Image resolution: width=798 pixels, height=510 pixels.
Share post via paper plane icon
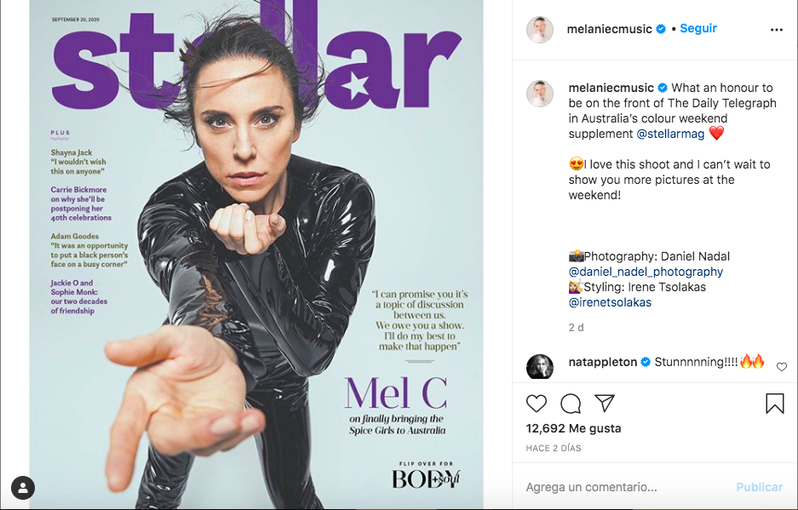[x=605, y=403]
